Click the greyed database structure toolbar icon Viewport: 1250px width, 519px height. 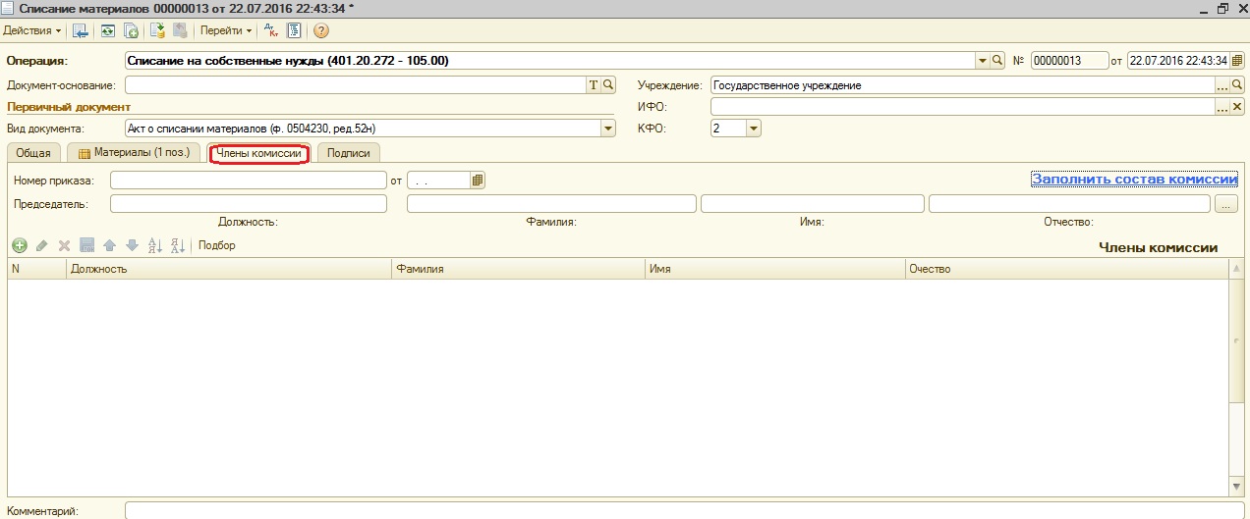181,30
